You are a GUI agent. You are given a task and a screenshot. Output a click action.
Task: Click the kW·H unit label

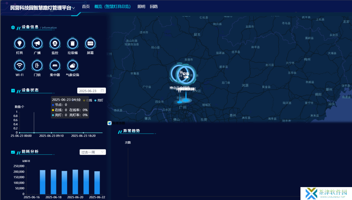[x=26, y=161]
